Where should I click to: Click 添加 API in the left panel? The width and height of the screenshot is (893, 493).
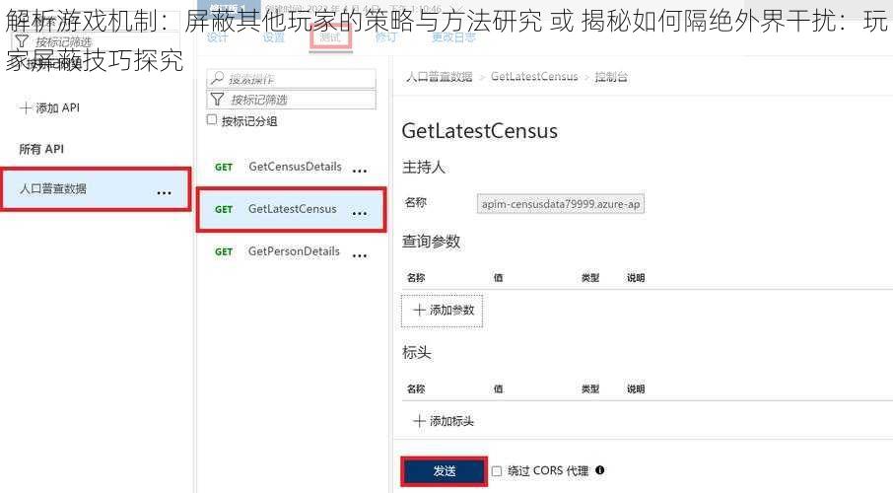pyautogui.click(x=49, y=107)
